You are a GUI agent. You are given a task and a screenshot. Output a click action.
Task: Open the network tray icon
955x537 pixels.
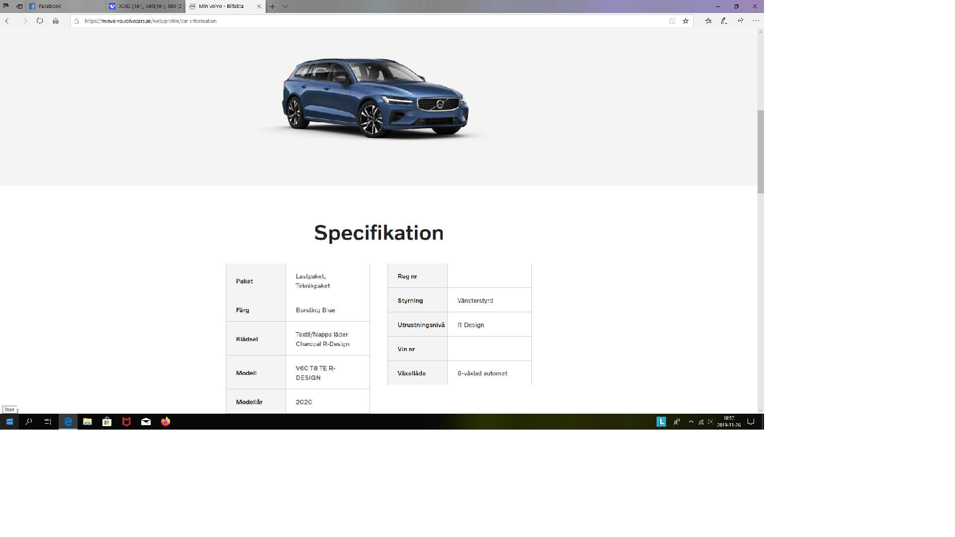701,422
